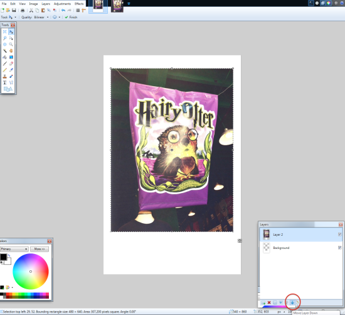The image size is (345, 315).
Task: Click the Undo arrow icon
Action: (x=63, y=10)
